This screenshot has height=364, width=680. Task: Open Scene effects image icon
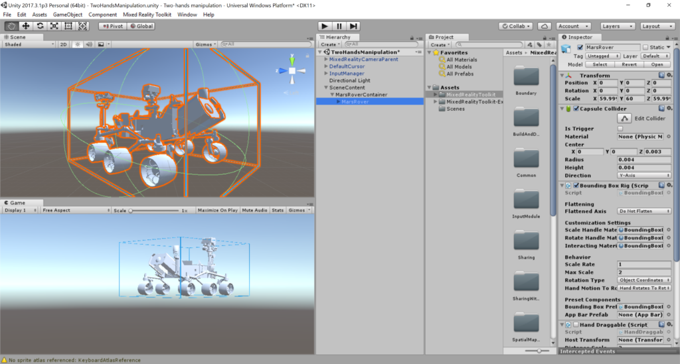(101, 44)
